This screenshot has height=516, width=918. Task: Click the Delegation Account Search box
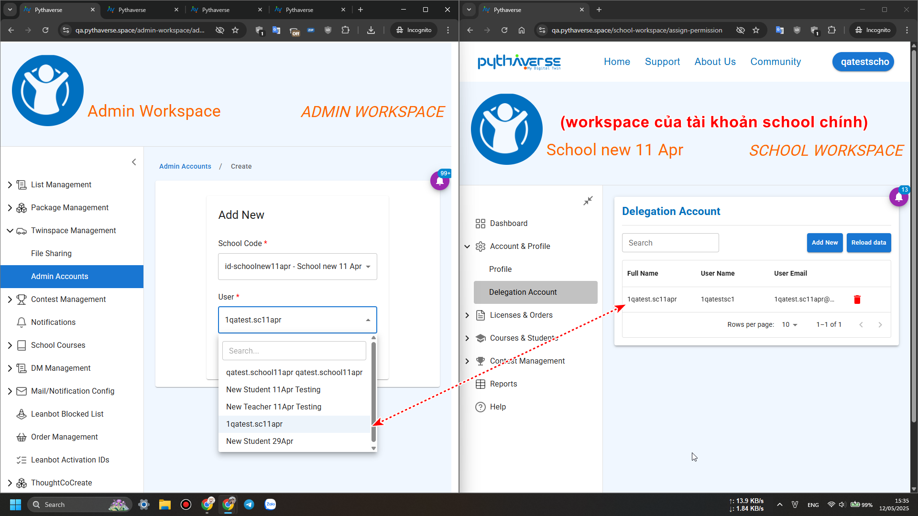point(670,243)
